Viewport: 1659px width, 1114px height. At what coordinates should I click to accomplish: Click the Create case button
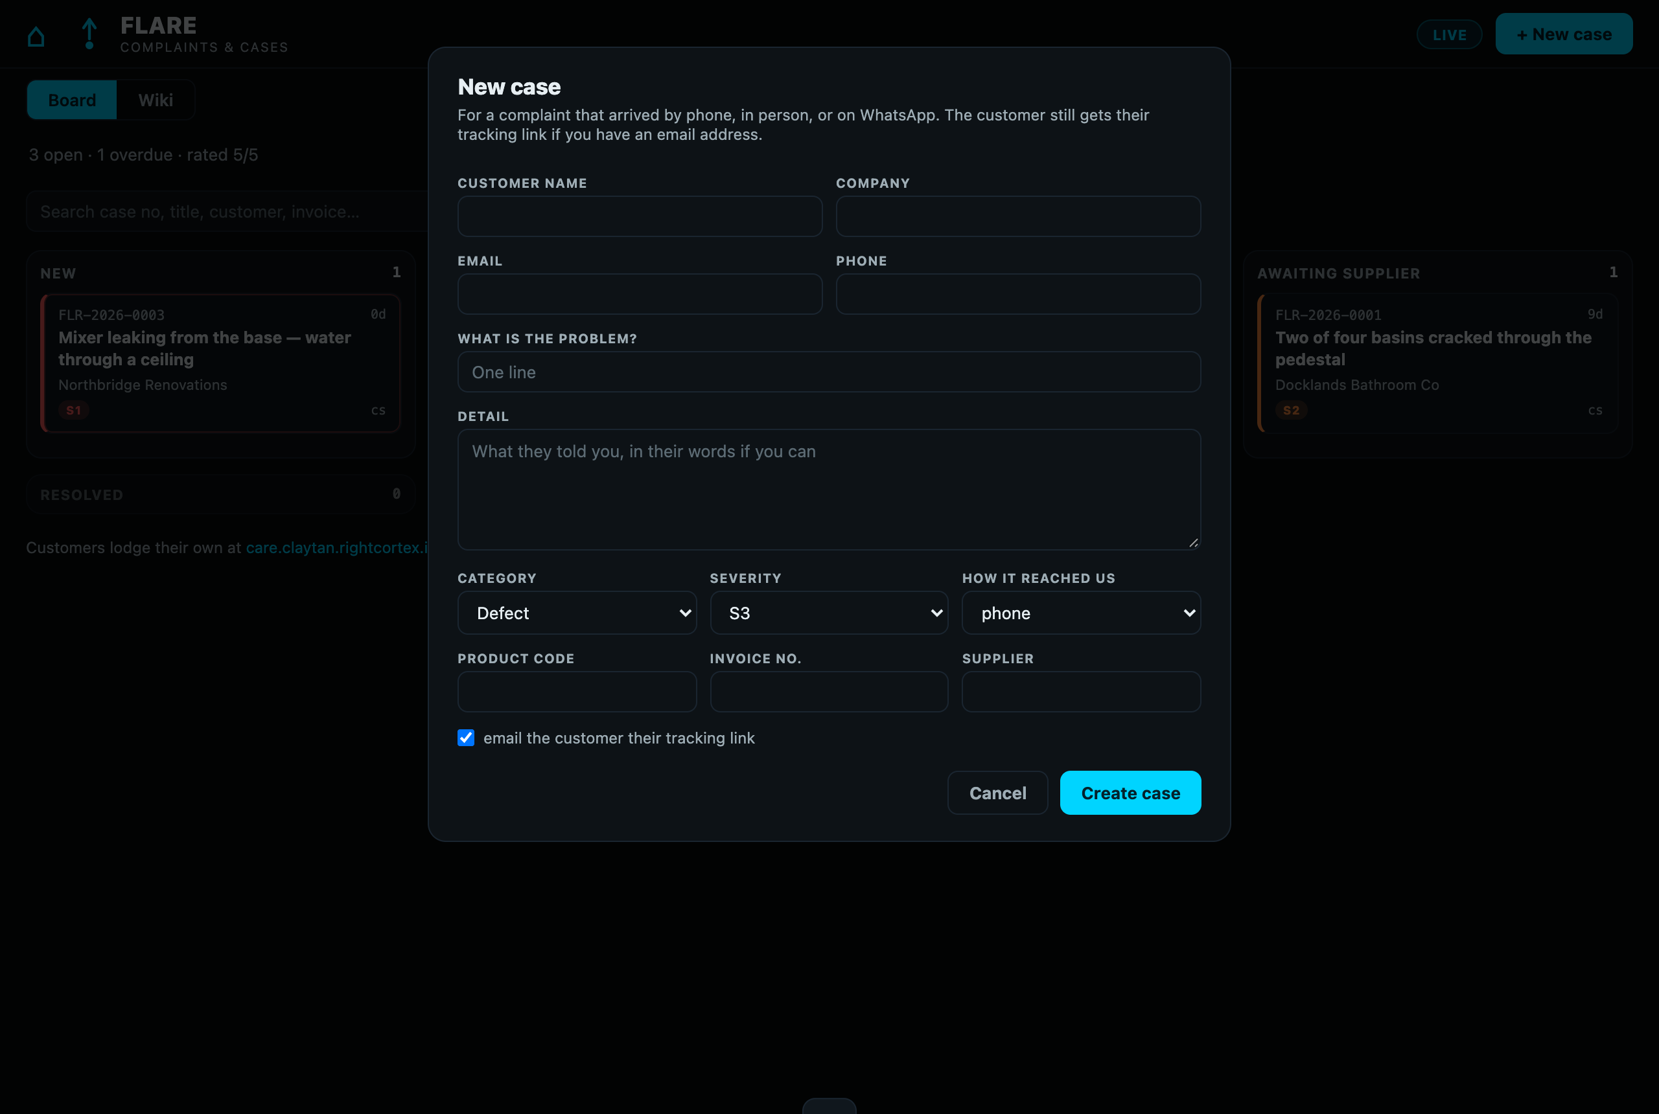[x=1130, y=793]
